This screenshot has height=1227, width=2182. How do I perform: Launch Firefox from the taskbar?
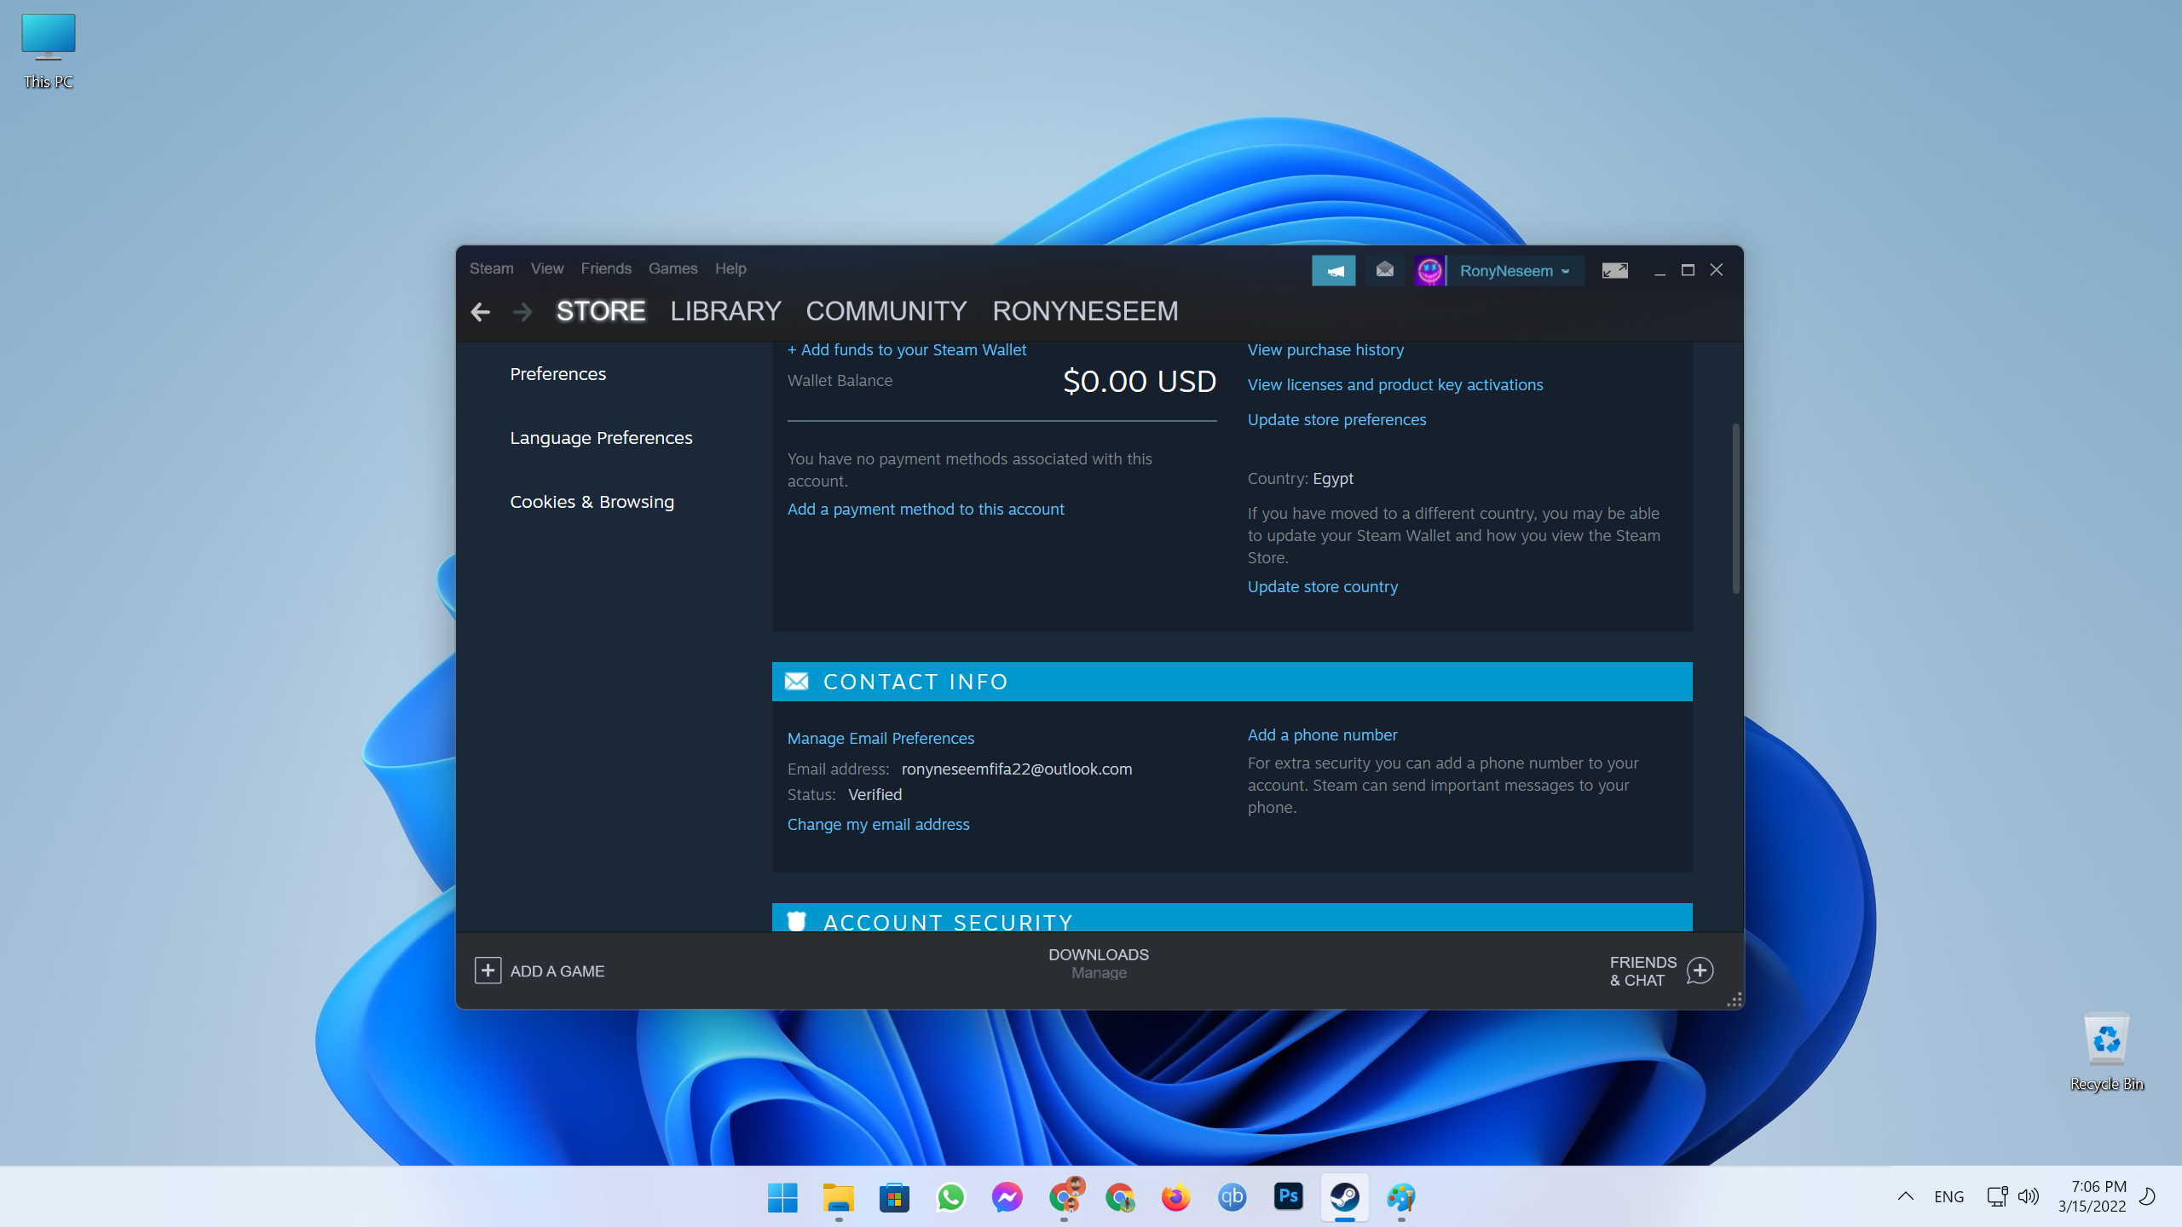click(x=1176, y=1197)
